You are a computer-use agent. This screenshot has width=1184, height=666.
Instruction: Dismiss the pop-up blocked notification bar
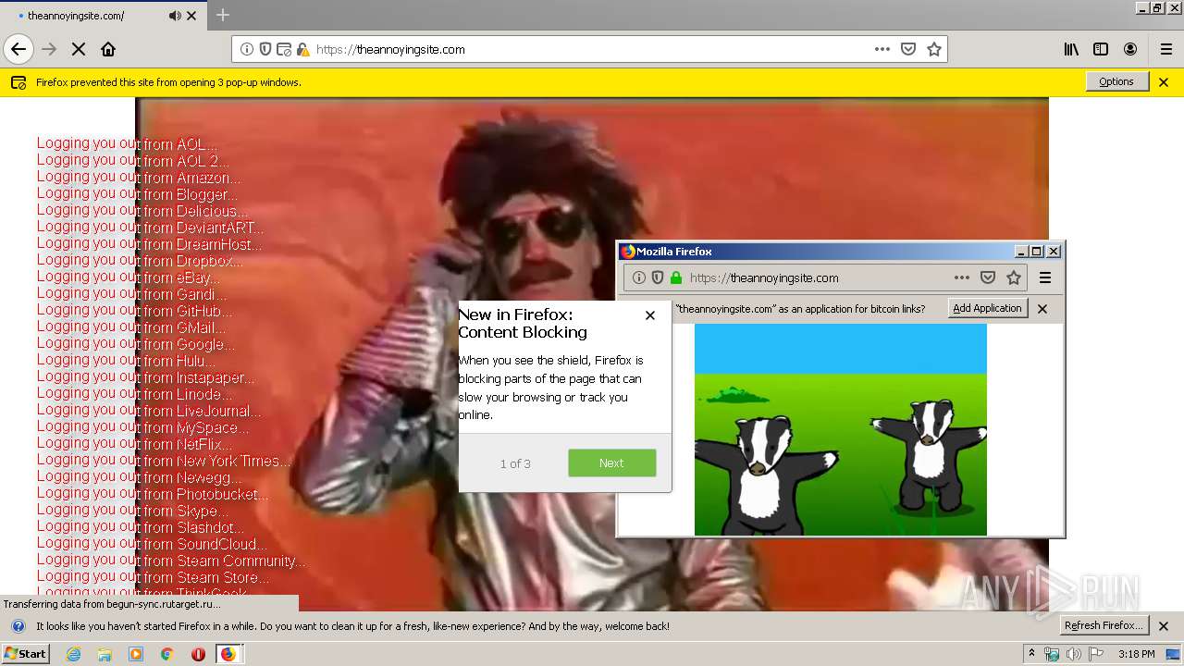click(1164, 81)
